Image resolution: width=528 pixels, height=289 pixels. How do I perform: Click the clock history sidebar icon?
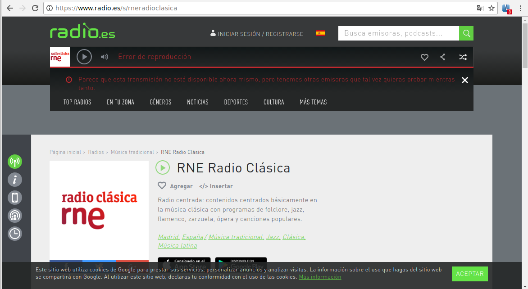tap(15, 234)
